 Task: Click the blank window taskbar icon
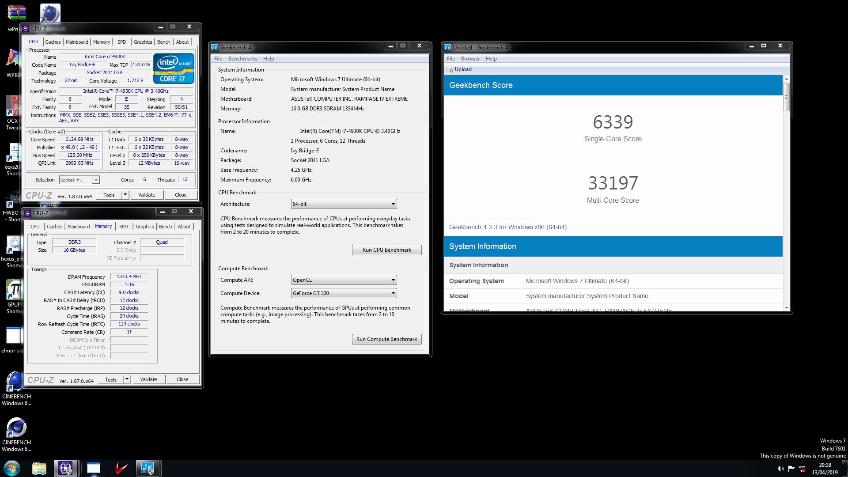point(94,468)
